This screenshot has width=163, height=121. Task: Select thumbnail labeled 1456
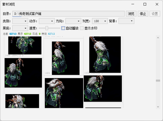point(105,54)
